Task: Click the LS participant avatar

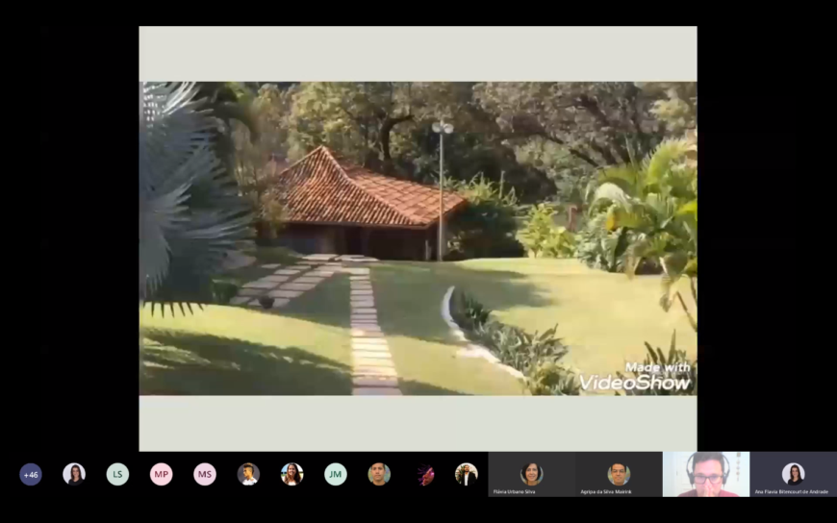Action: (x=117, y=474)
